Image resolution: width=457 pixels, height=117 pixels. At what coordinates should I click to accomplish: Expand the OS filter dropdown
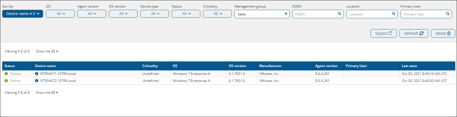coord(60,14)
